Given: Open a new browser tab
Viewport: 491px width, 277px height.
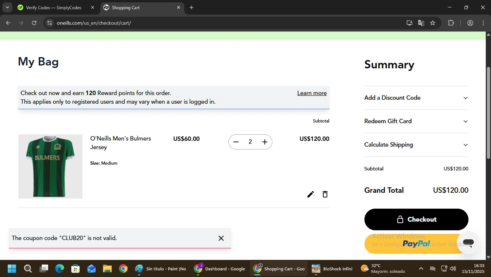Looking at the screenshot, I should point(191,8).
